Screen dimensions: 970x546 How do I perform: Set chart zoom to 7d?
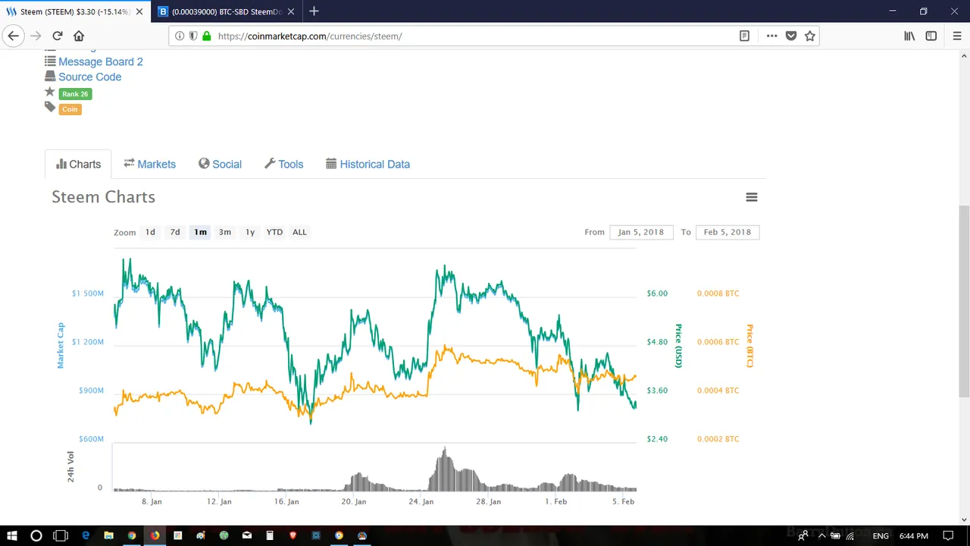[175, 232]
